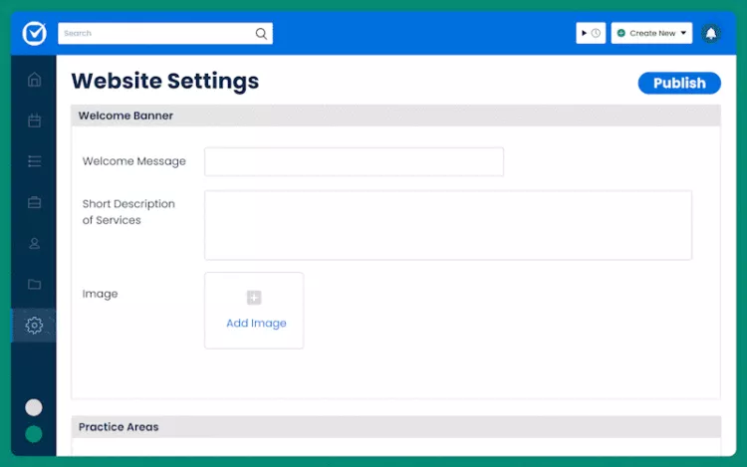Open the task list sidebar icon

tap(35, 161)
